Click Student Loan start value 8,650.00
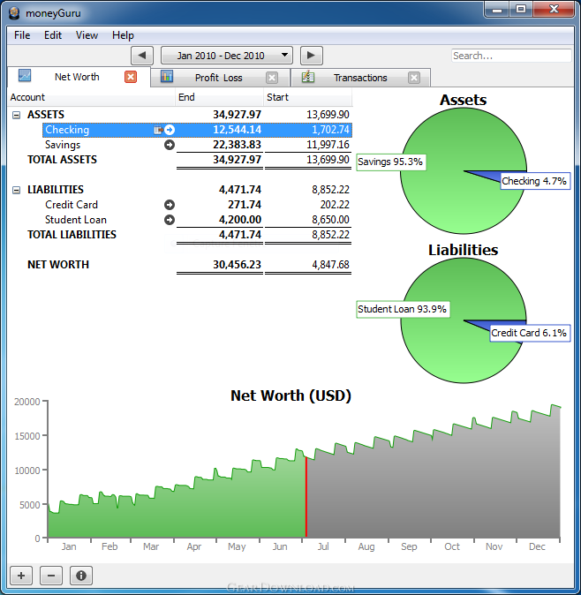This screenshot has height=595, width=581. pos(330,220)
